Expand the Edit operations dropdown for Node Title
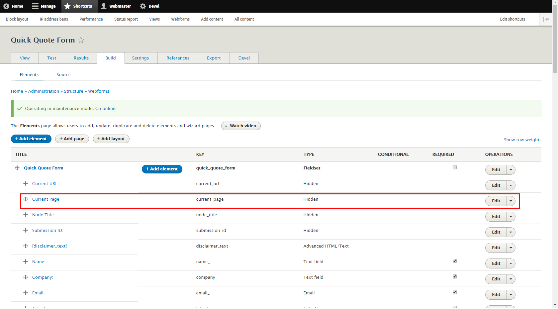 click(511, 216)
